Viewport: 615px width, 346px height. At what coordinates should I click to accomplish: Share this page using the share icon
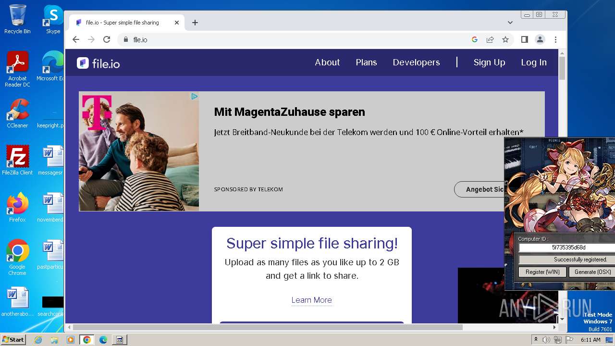tap(490, 39)
